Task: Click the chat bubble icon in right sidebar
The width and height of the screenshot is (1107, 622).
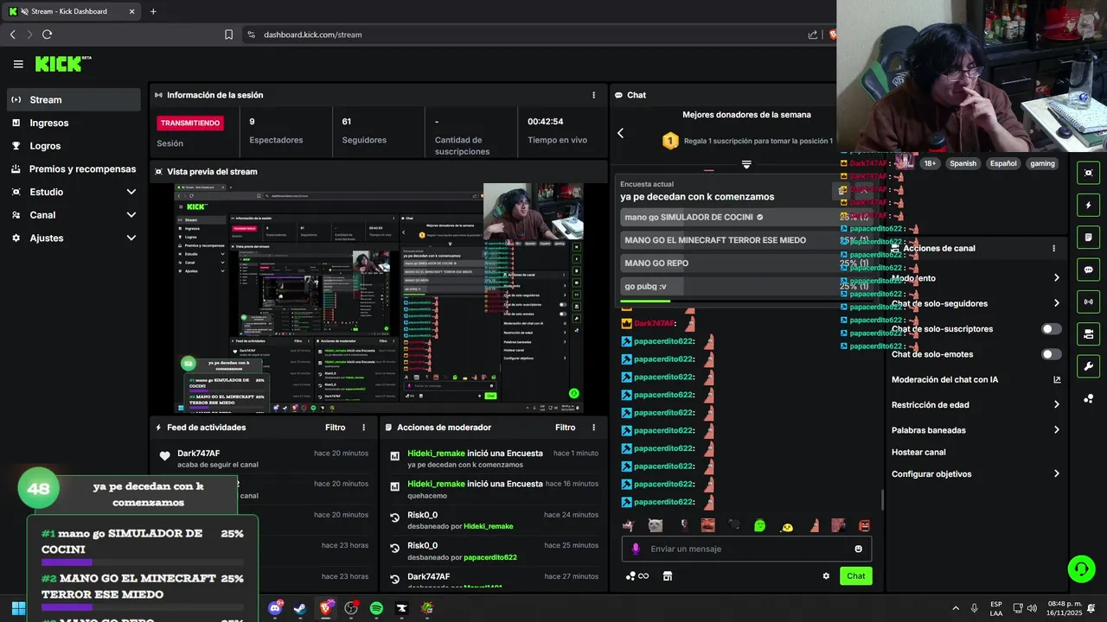Action: [1088, 270]
